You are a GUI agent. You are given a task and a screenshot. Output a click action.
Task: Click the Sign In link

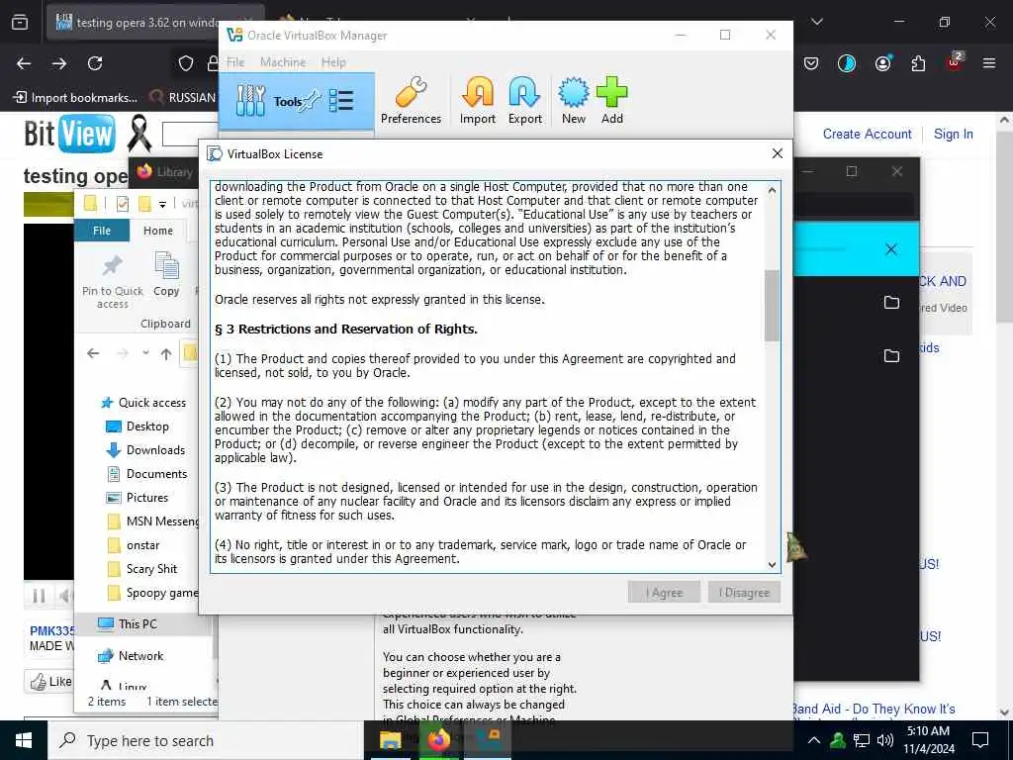[953, 134]
